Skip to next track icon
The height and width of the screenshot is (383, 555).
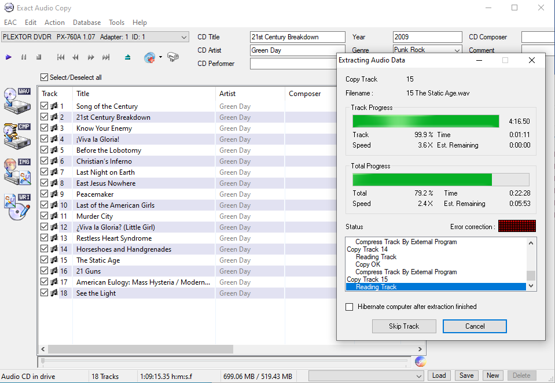pyautogui.click(x=106, y=57)
